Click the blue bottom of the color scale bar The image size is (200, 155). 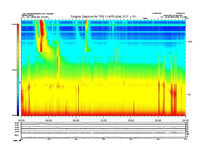pos(18,111)
